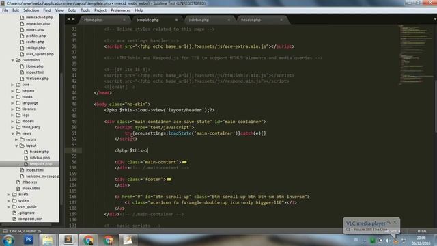Unfold the footer div code marker
437x246 pixels.
pyautogui.click(x=169, y=179)
